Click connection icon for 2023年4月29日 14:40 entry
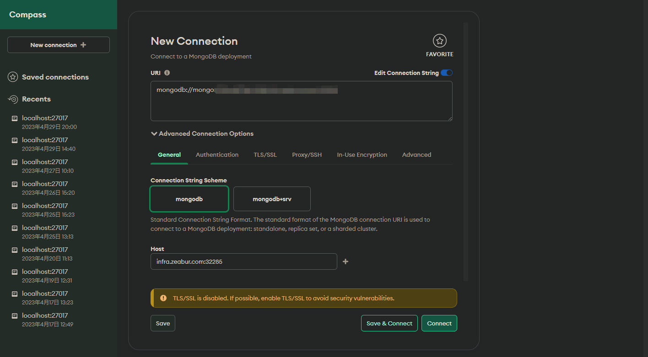 [15, 140]
